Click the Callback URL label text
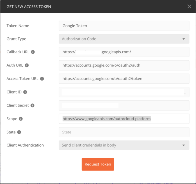 pyautogui.click(x=18, y=52)
